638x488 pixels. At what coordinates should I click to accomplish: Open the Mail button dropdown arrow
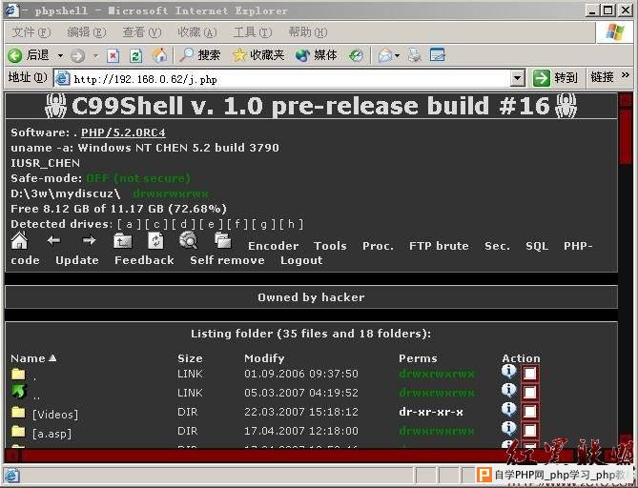(397, 55)
